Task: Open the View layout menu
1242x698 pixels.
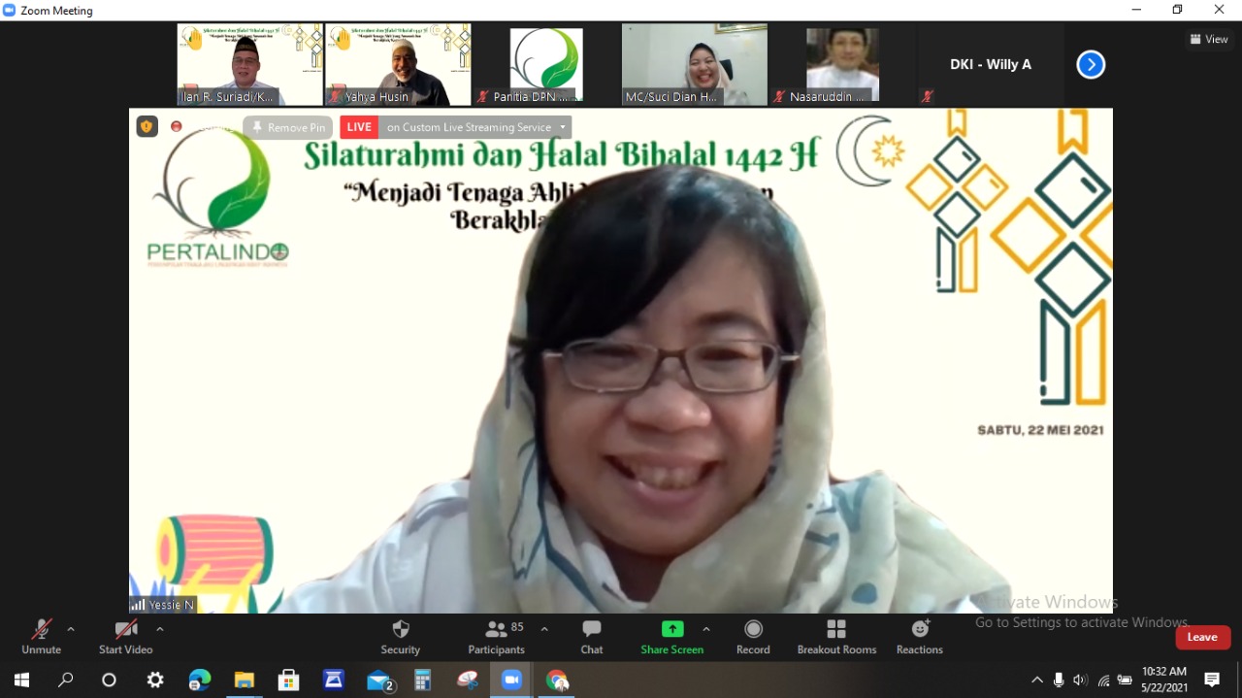Action: pos(1209,39)
